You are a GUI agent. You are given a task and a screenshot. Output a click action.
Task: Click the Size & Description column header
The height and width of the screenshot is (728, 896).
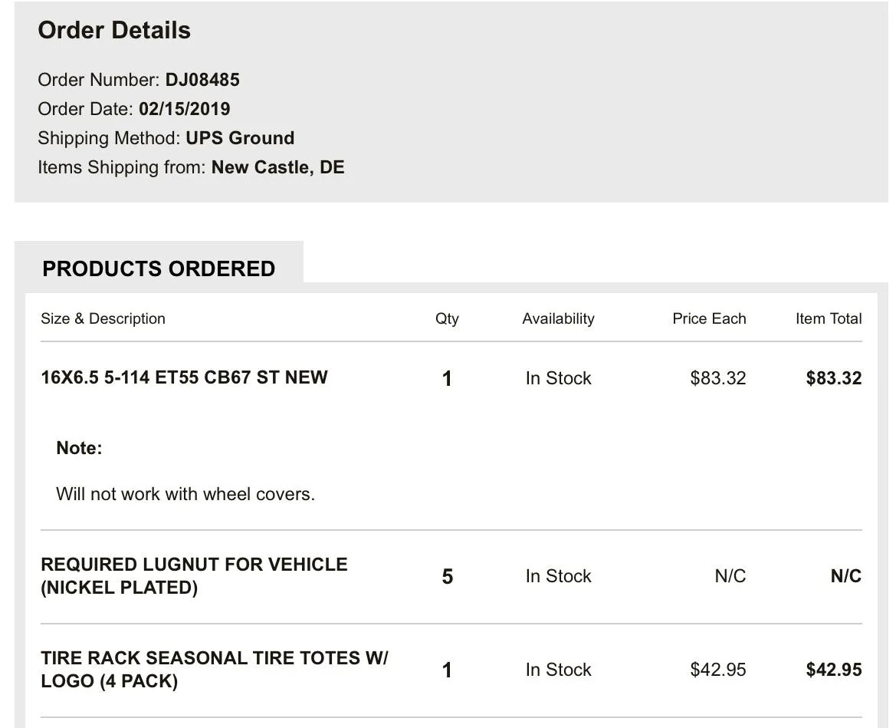[x=103, y=318]
